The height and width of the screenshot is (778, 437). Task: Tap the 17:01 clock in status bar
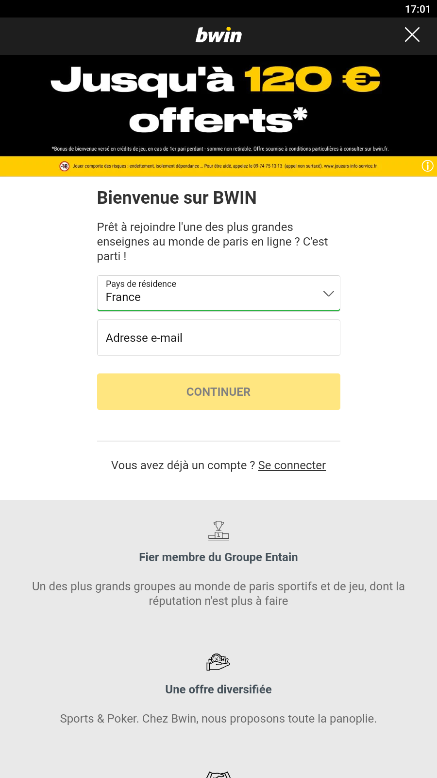pos(418,9)
